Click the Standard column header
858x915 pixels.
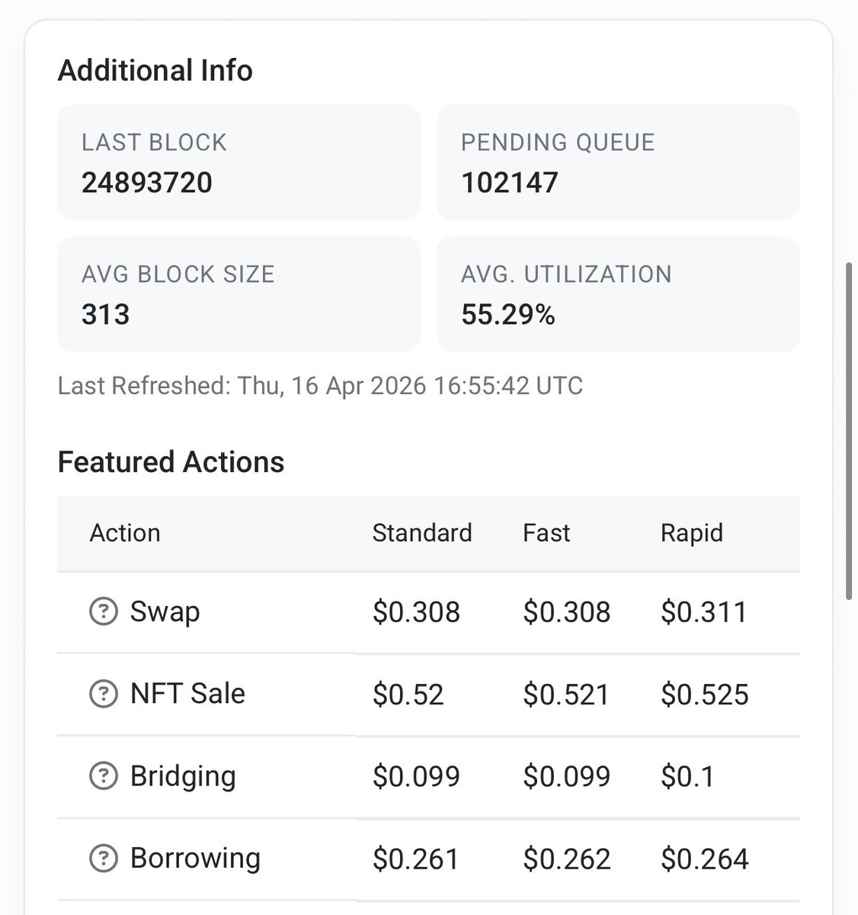(x=422, y=532)
